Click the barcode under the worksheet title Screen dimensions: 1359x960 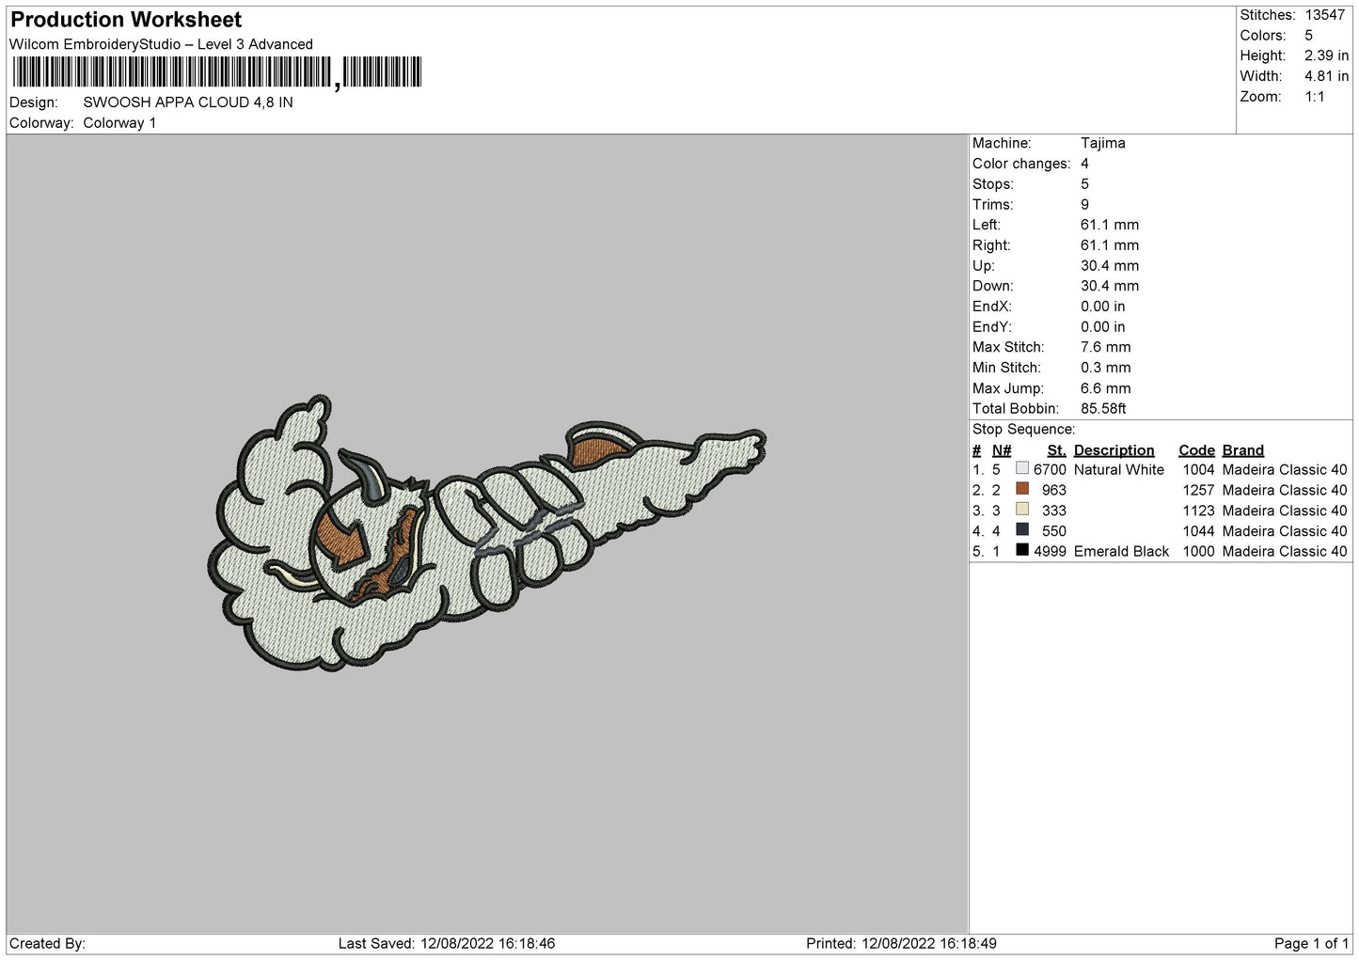[x=217, y=72]
